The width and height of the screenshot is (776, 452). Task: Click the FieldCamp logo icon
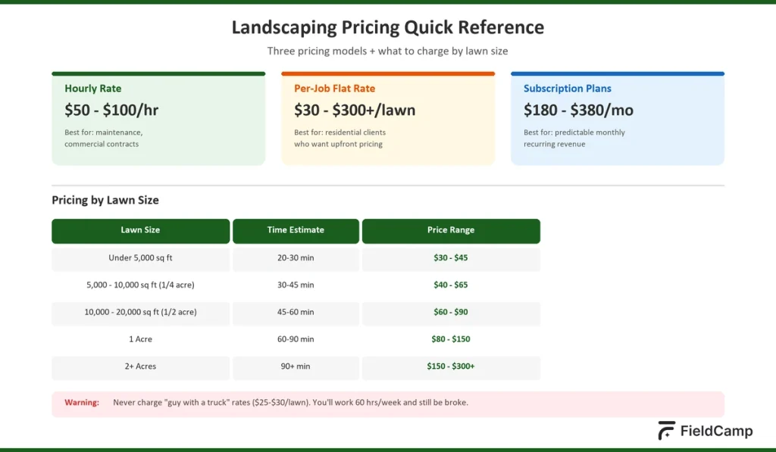pos(665,430)
